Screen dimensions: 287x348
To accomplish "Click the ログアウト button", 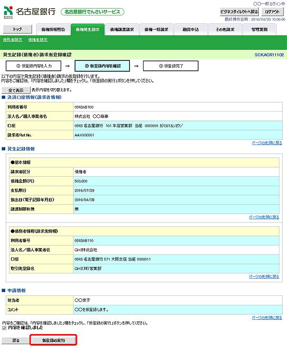I will (272, 12).
